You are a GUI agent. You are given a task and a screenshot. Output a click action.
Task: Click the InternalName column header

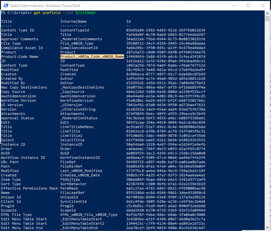(73, 21)
